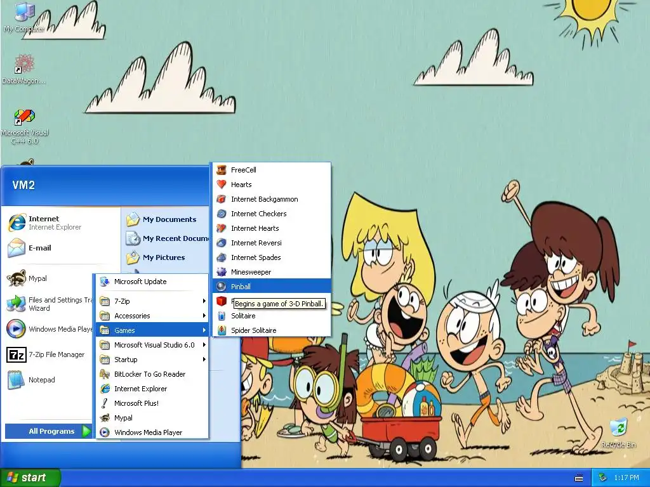Screen dimensions: 650x487
Task: Open Files and Settings Transfer Wizard
Action: click(49, 304)
